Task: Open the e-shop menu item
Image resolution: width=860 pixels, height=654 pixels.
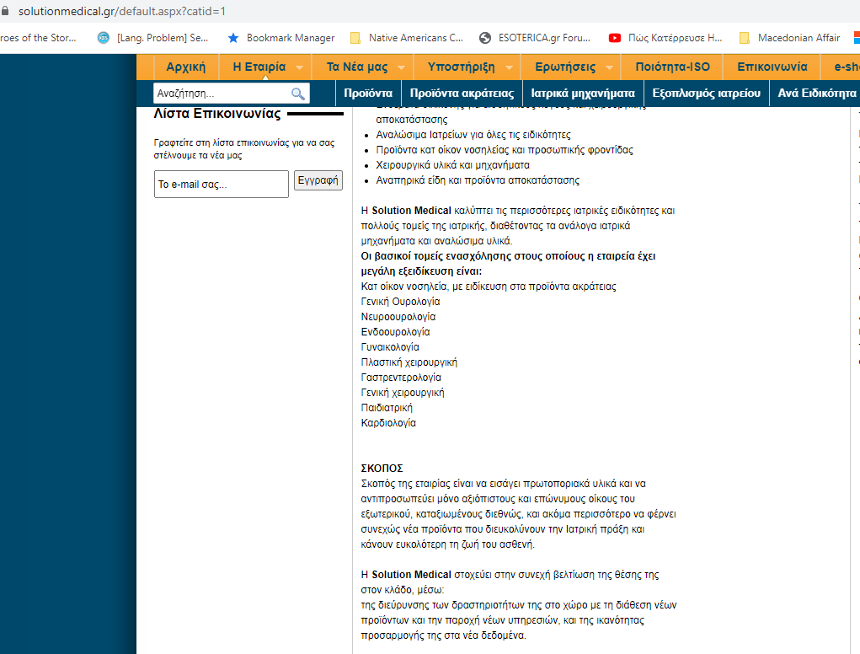Action: [x=847, y=67]
